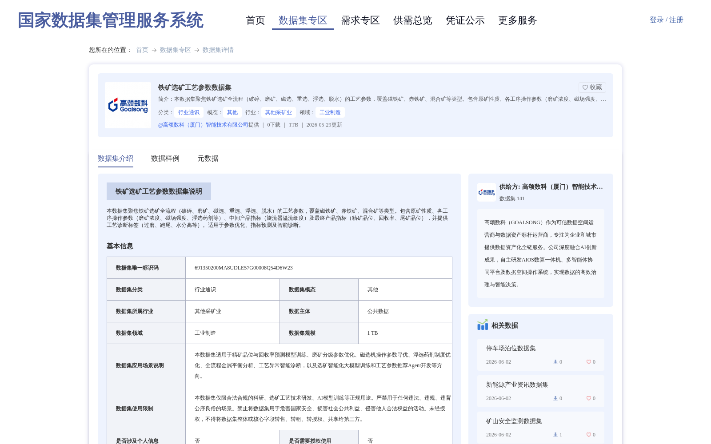Image resolution: width=711 pixels, height=444 pixels.
Task: Open 需求专区 navigation item
Action: (x=360, y=20)
